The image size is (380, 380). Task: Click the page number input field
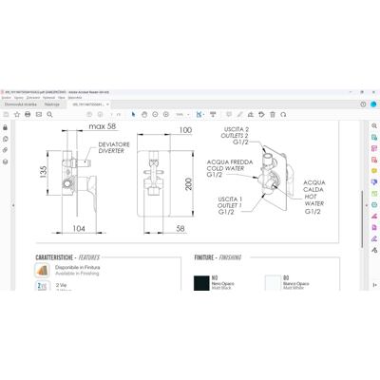pyautogui.click(x=111, y=114)
